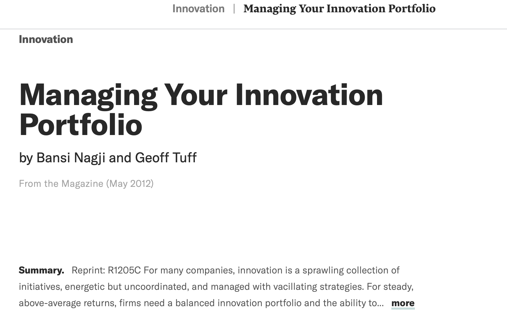Open the Innovation link in top header
The width and height of the screenshot is (507, 313).
coord(198,9)
